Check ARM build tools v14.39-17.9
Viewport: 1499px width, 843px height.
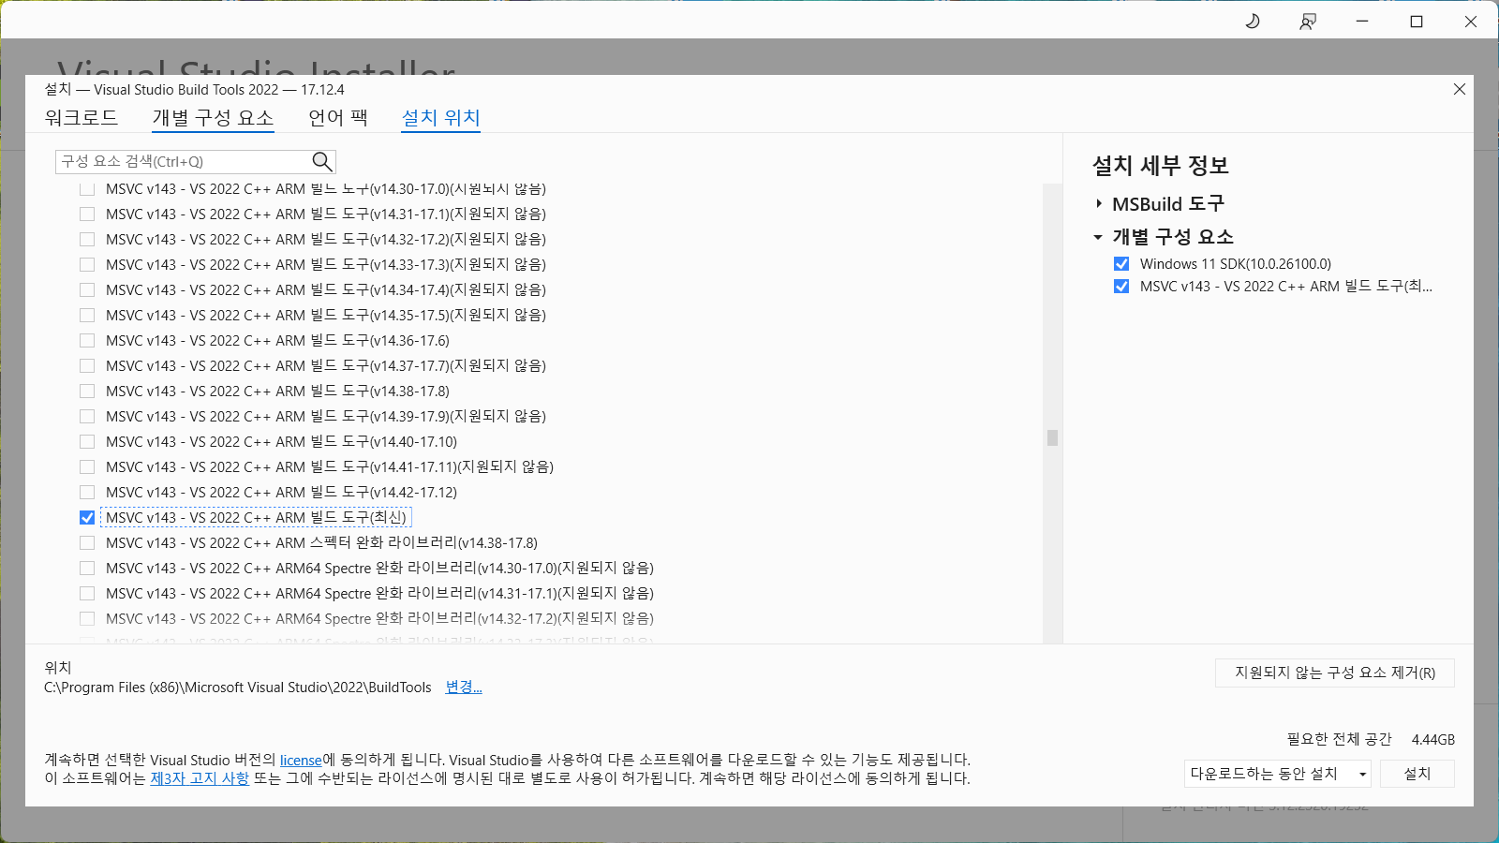coord(87,417)
